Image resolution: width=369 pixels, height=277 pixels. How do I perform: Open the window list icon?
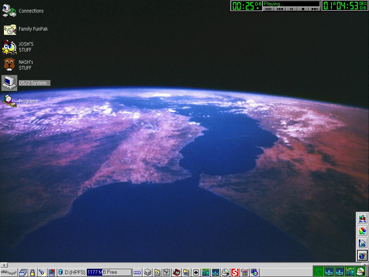click(x=23, y=273)
